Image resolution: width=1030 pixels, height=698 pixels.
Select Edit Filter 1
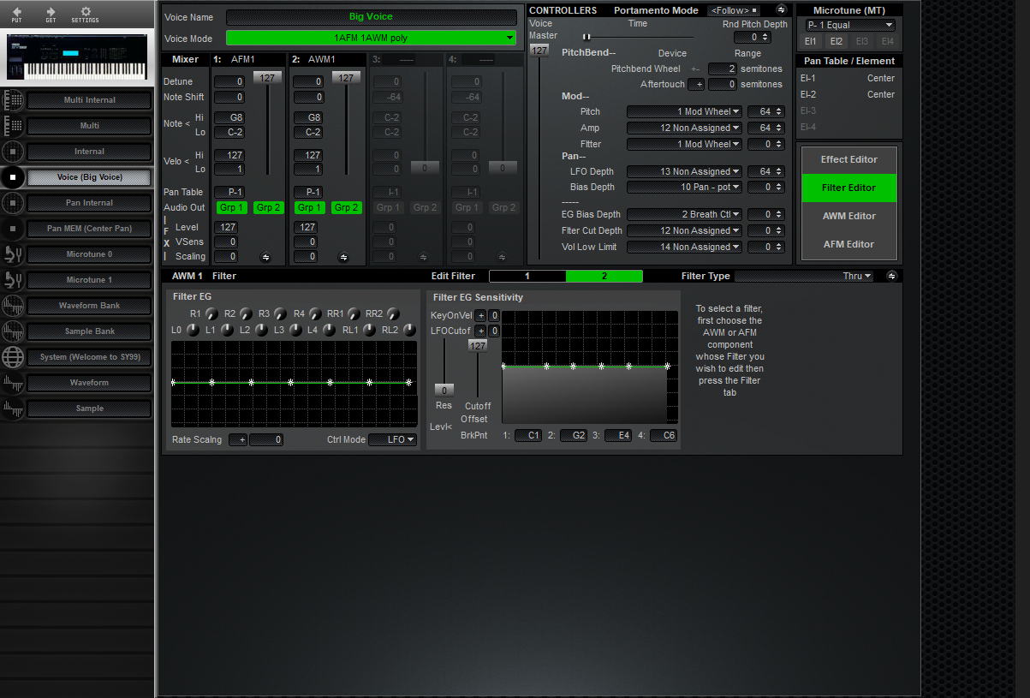tap(527, 277)
